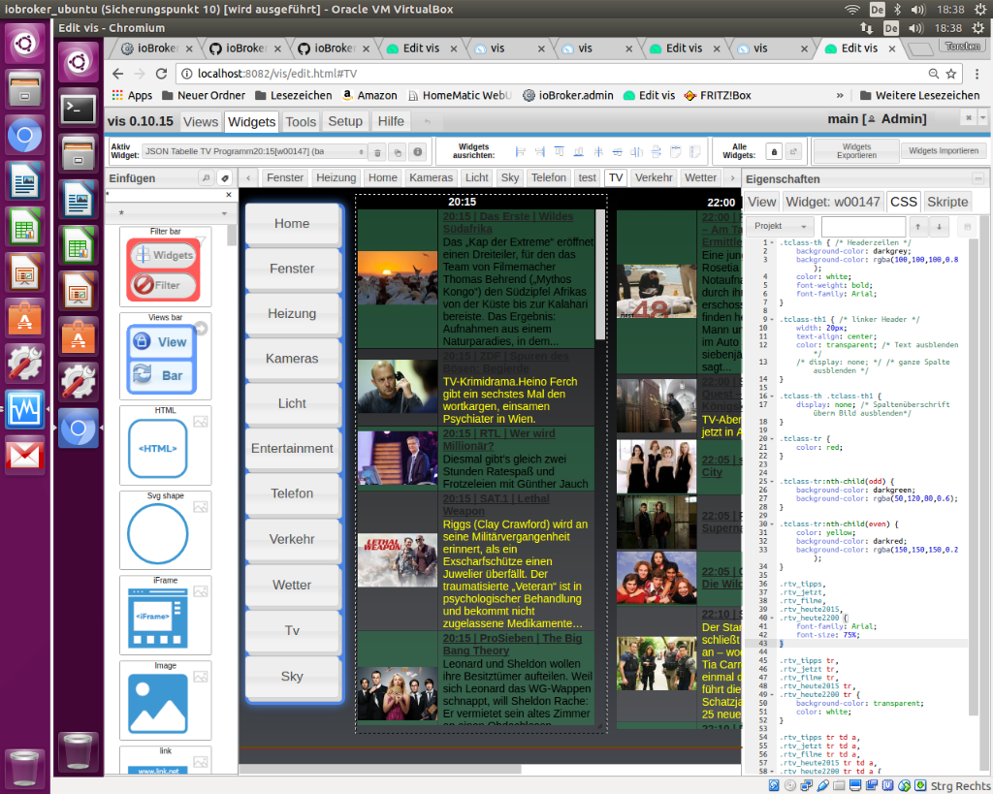Click Widgets Exportieren button

pos(856,152)
